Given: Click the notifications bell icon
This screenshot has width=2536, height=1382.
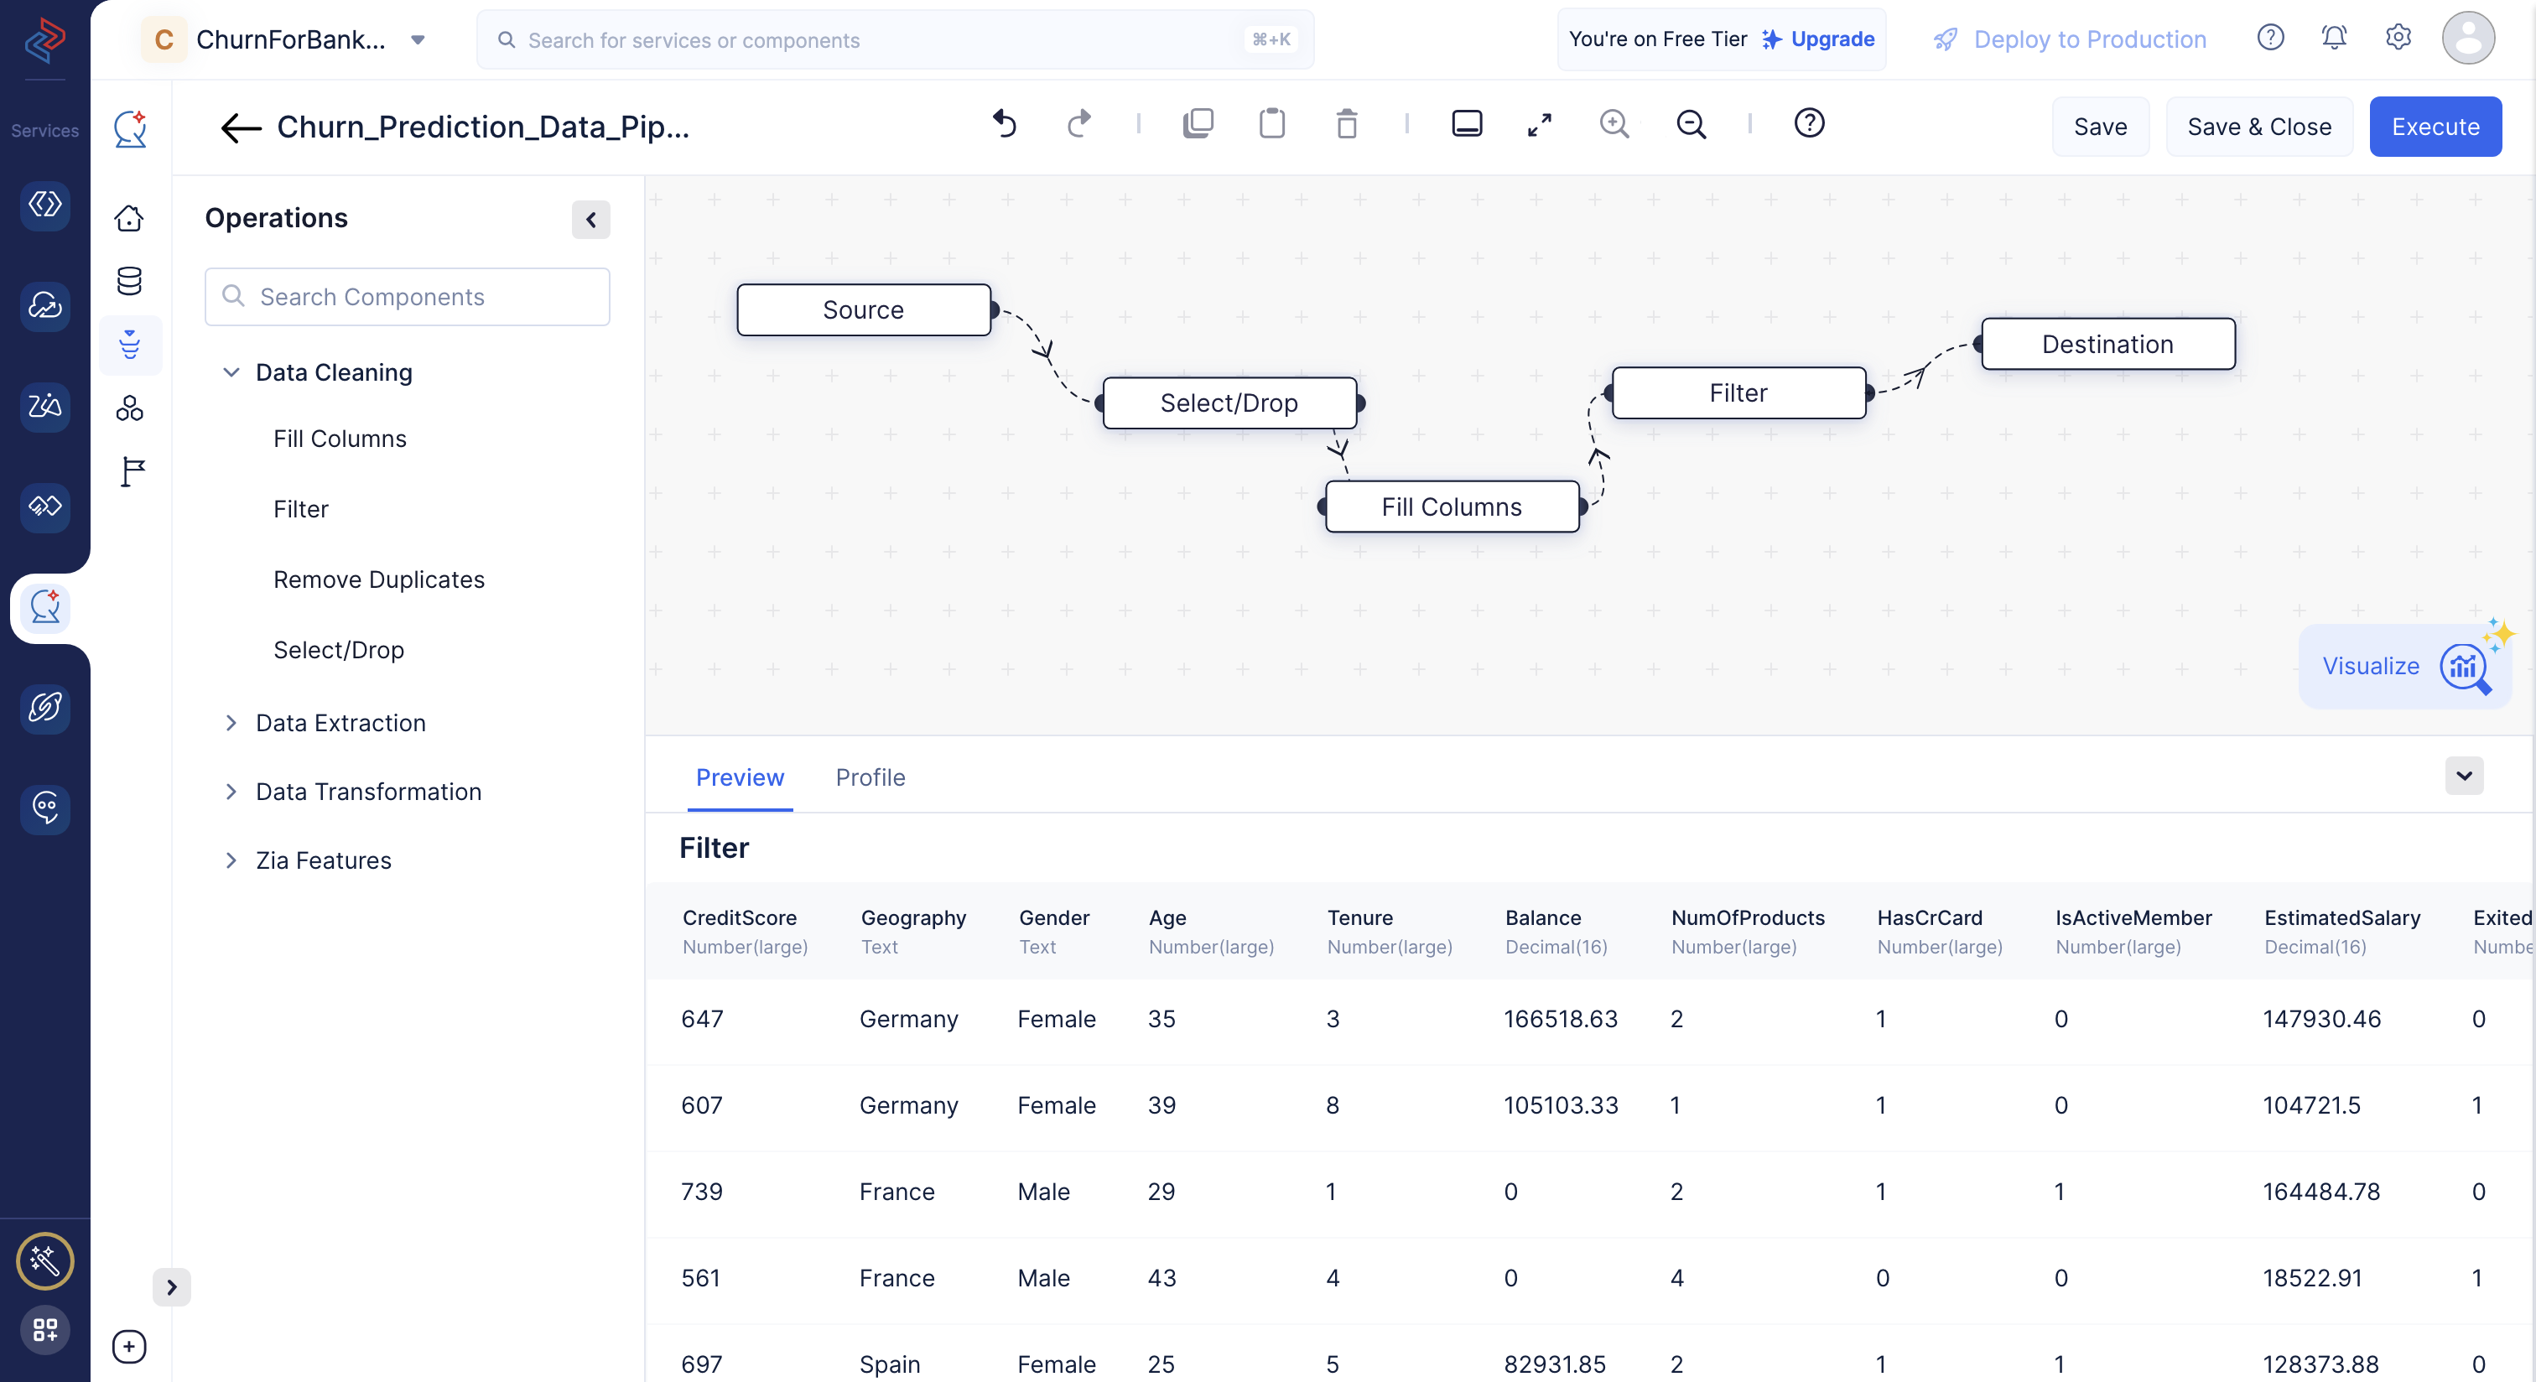Looking at the screenshot, I should (x=2333, y=38).
